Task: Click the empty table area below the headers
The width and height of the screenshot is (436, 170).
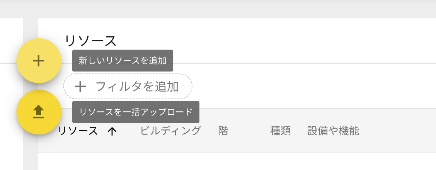Action: tap(236, 161)
